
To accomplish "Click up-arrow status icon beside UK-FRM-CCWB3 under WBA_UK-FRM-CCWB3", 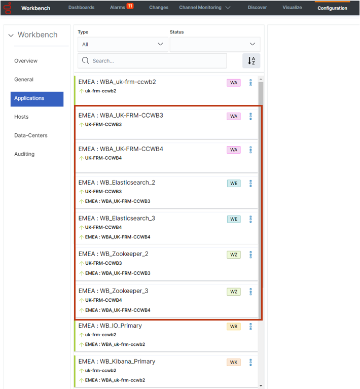I will pyautogui.click(x=81, y=125).
